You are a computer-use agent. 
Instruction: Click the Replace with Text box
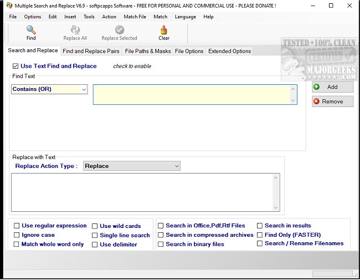tap(141, 192)
